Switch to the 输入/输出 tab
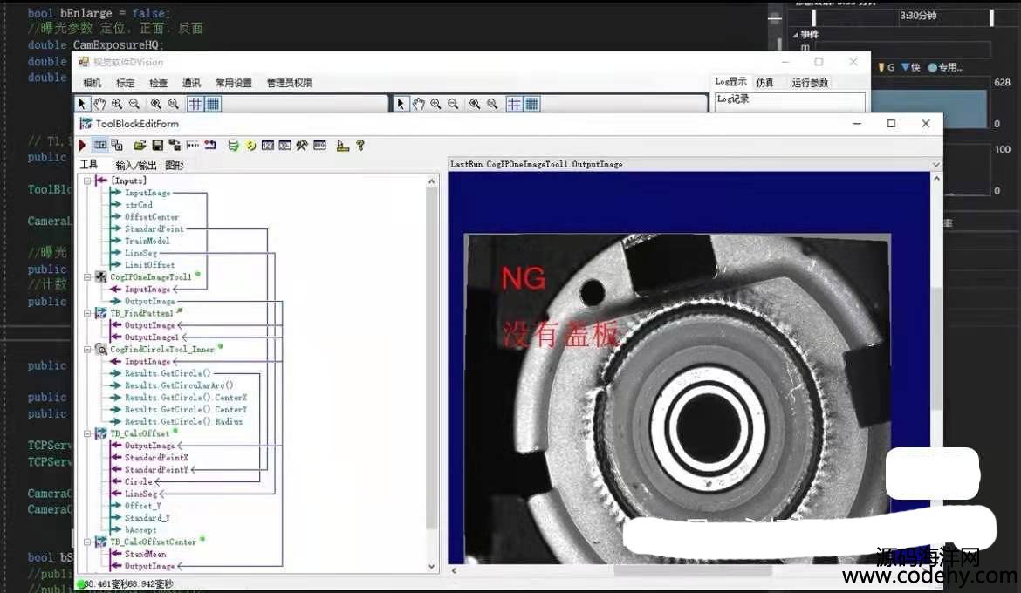The height and width of the screenshot is (593, 1021). (x=136, y=166)
